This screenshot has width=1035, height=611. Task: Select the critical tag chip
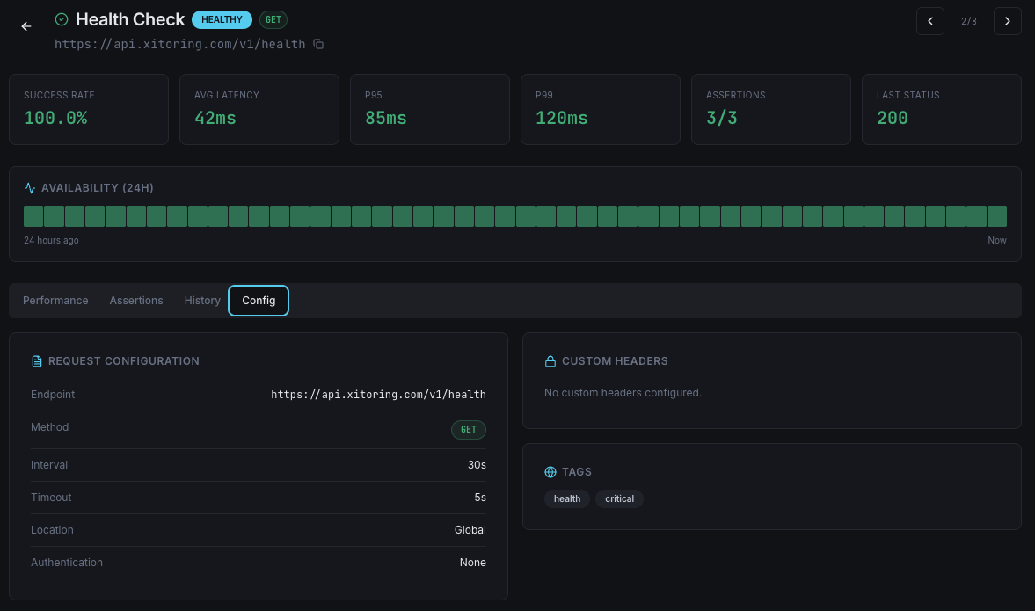click(x=619, y=498)
